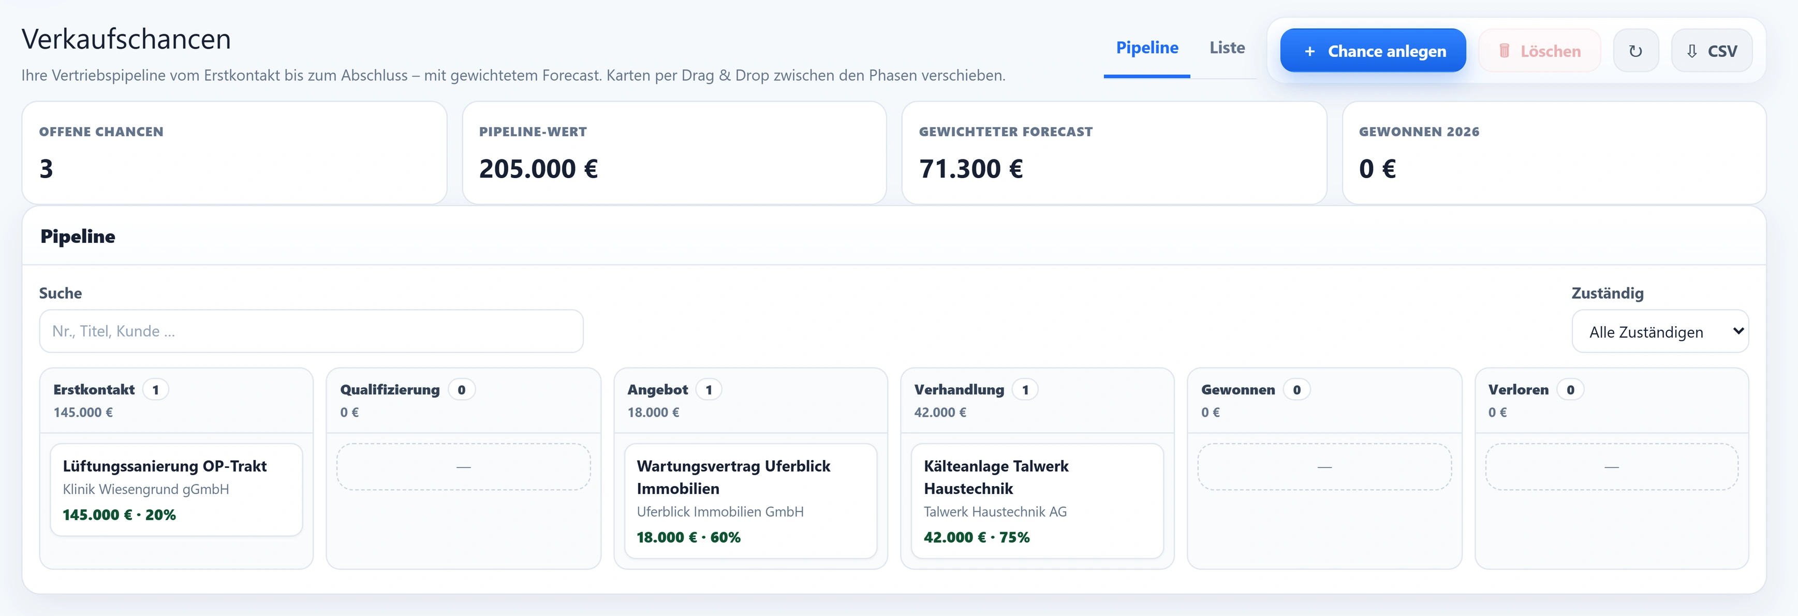Screen dimensions: 1798x616
Task: Open the Kälteanlage Talwerk Haustechnik card
Action: point(1037,501)
